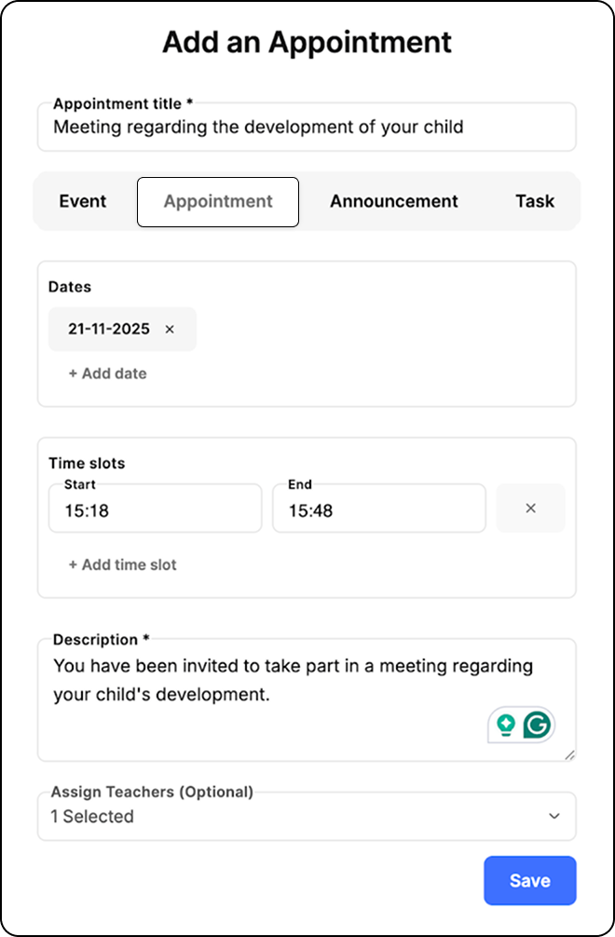
Task: Select the 21-11-2025 date chip
Action: coord(109,330)
